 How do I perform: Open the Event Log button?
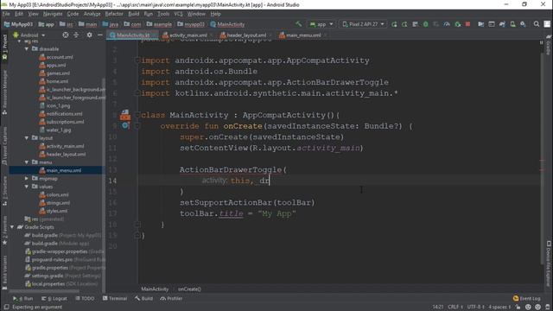[527, 299]
